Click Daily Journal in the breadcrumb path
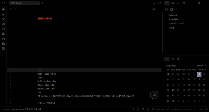209x112 pixels. pyautogui.click(x=17, y=109)
